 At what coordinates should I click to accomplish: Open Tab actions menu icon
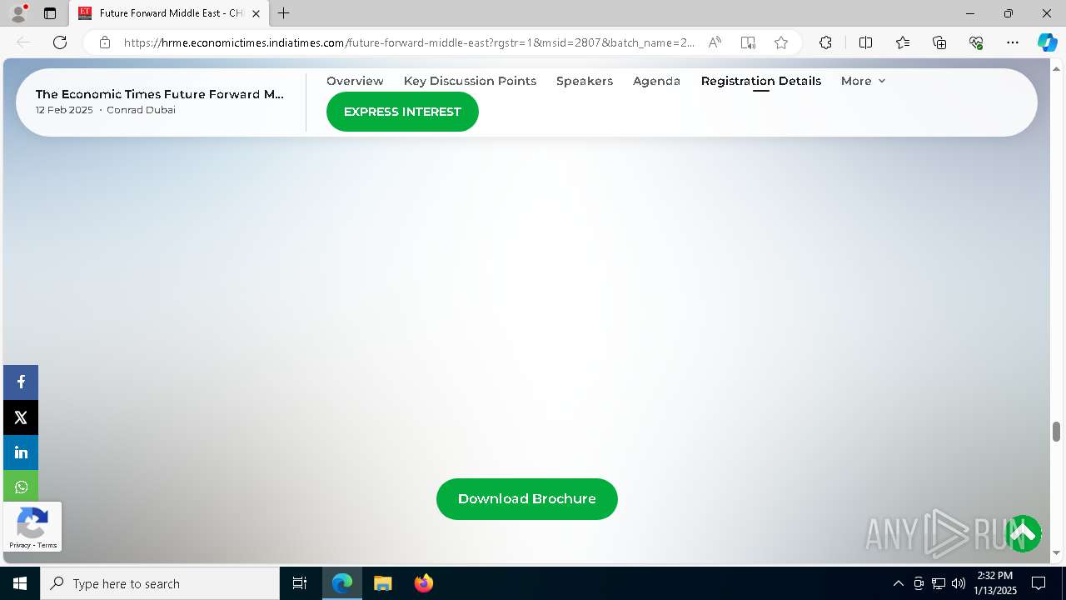[50, 13]
